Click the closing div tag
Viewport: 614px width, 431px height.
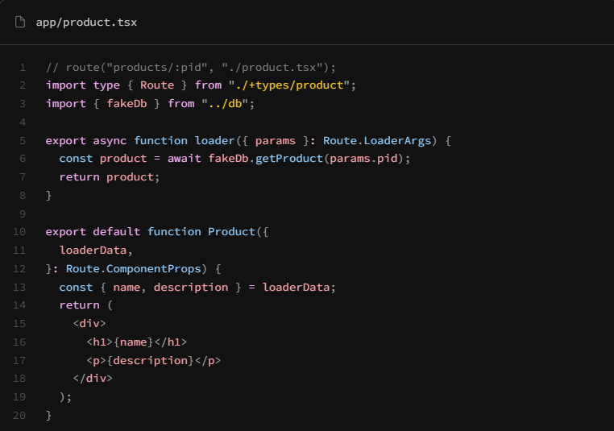click(x=93, y=378)
